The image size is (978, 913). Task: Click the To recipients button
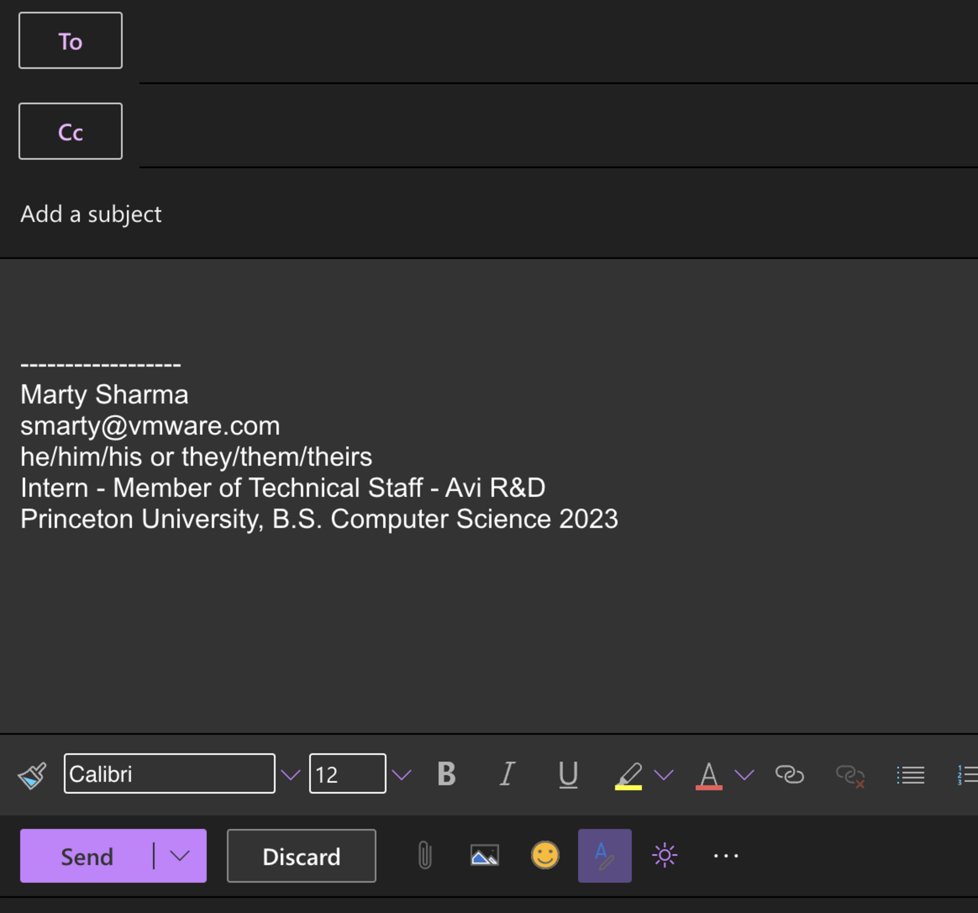click(x=70, y=41)
